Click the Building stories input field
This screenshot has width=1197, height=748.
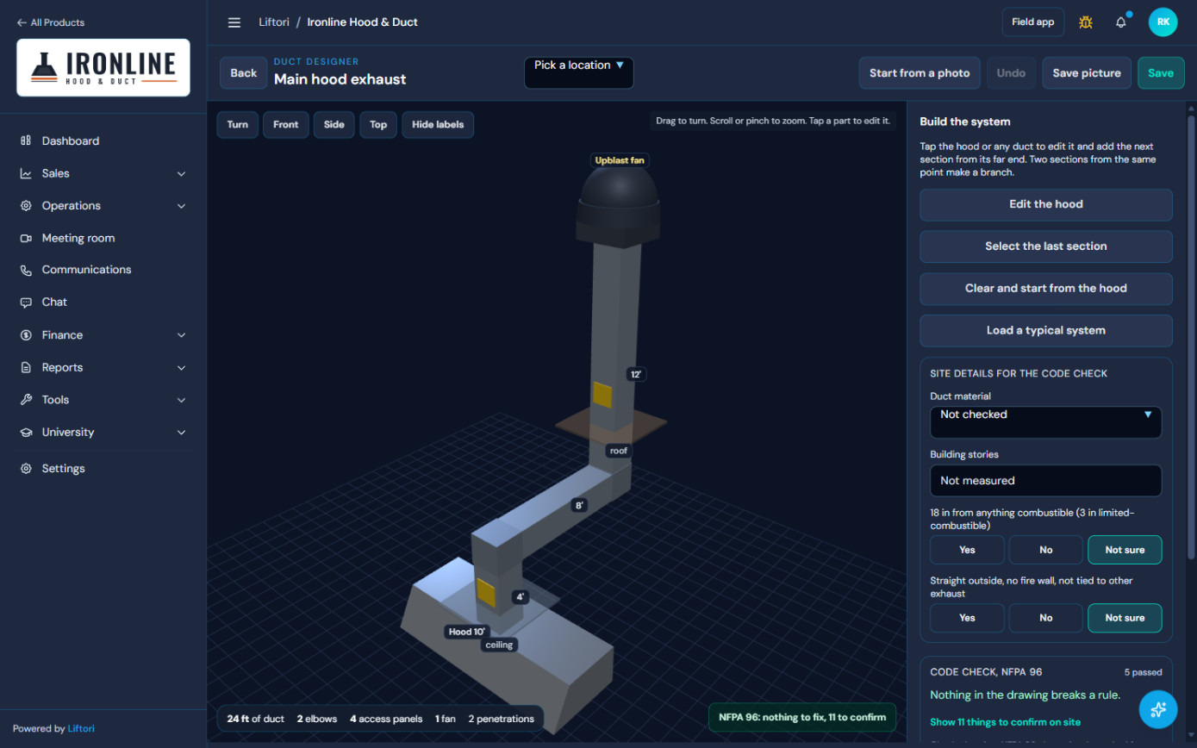point(1046,481)
